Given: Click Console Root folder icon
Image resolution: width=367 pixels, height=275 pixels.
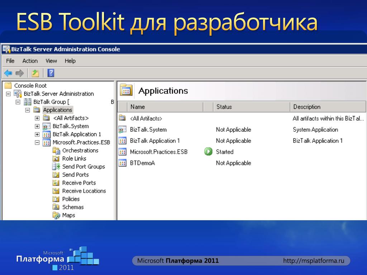Looking at the screenshot, I should pos(8,86).
